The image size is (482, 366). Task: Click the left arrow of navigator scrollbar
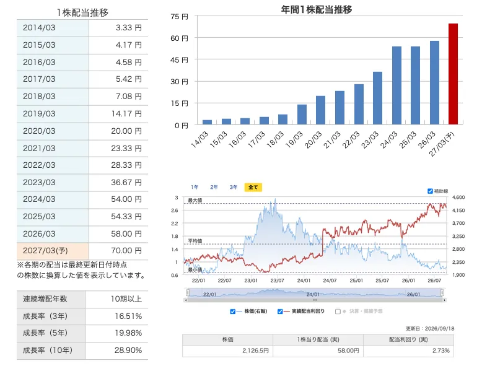pos(185,300)
